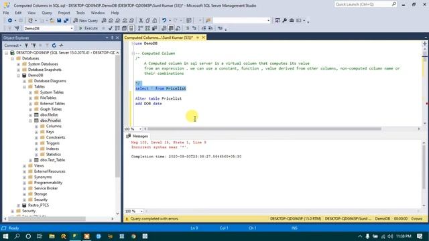Click the Disconnect plug icon in Object Explorer
429x241 pixels.
point(34,46)
